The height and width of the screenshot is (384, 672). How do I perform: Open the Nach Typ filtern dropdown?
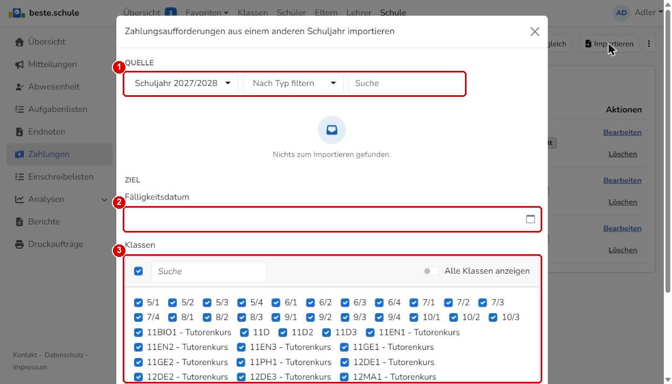pos(294,83)
